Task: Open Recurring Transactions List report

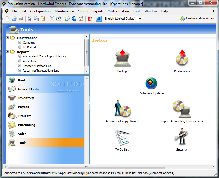Action: 41,71
